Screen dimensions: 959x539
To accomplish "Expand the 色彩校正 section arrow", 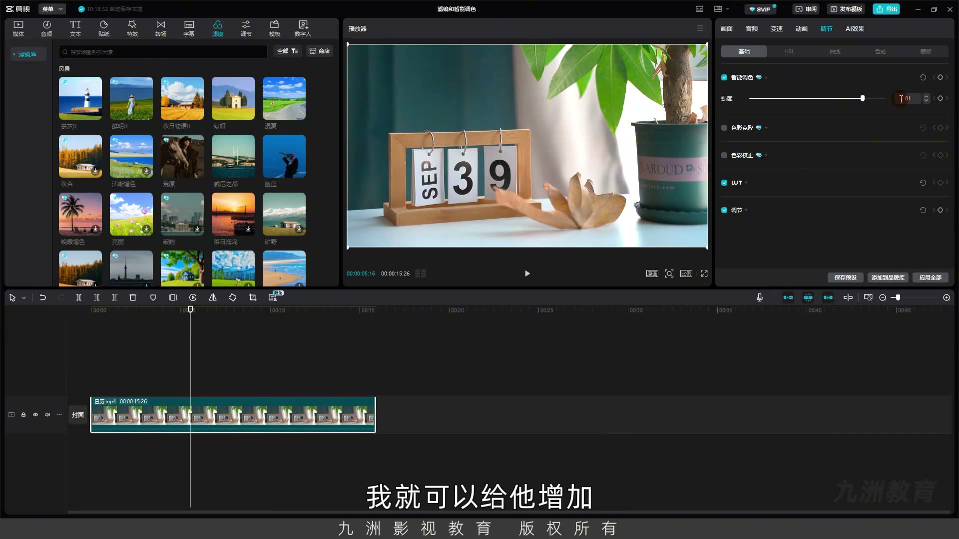I will pos(766,155).
